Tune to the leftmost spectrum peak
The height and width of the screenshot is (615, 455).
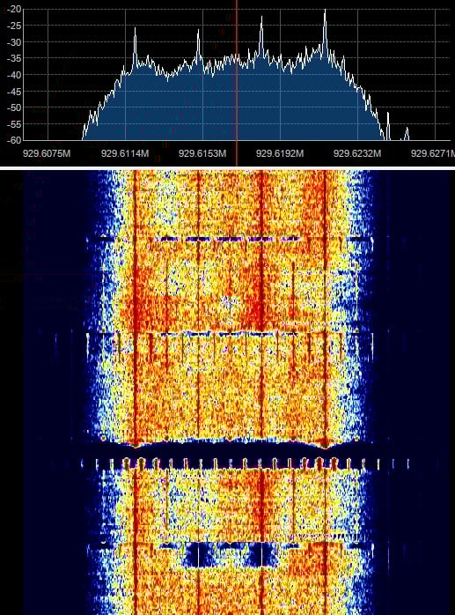tap(136, 29)
